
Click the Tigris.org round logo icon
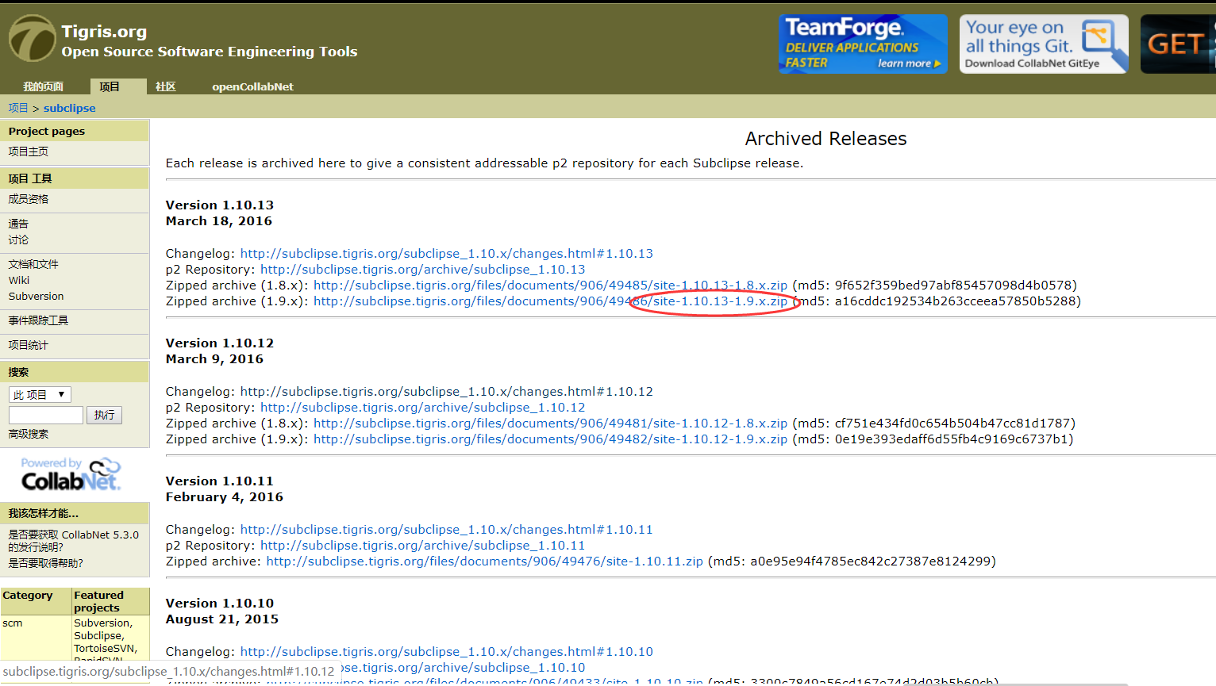[x=32, y=38]
